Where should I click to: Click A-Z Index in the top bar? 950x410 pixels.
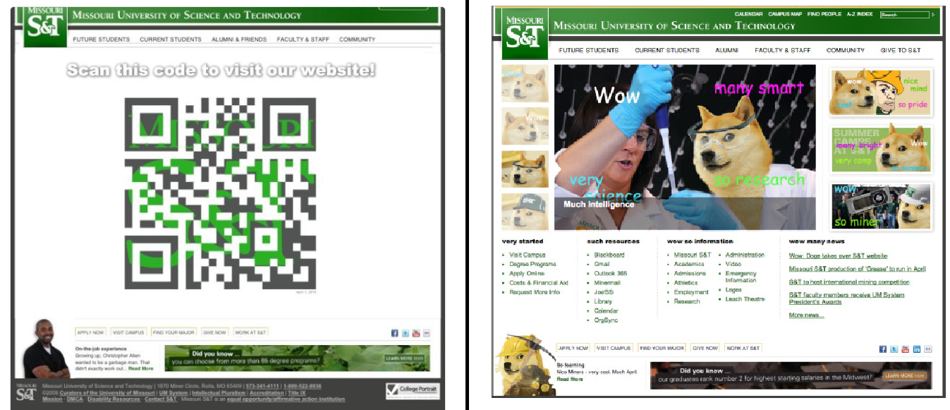point(860,14)
